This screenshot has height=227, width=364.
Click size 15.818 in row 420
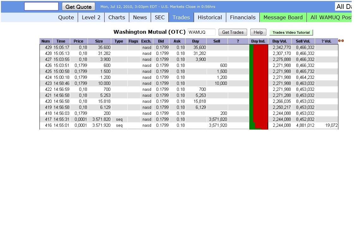click(x=104, y=102)
